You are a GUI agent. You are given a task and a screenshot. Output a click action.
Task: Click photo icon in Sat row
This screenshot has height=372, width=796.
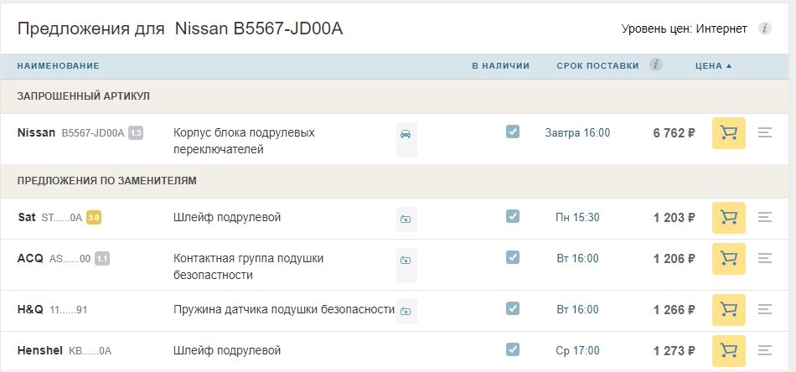tap(406, 220)
